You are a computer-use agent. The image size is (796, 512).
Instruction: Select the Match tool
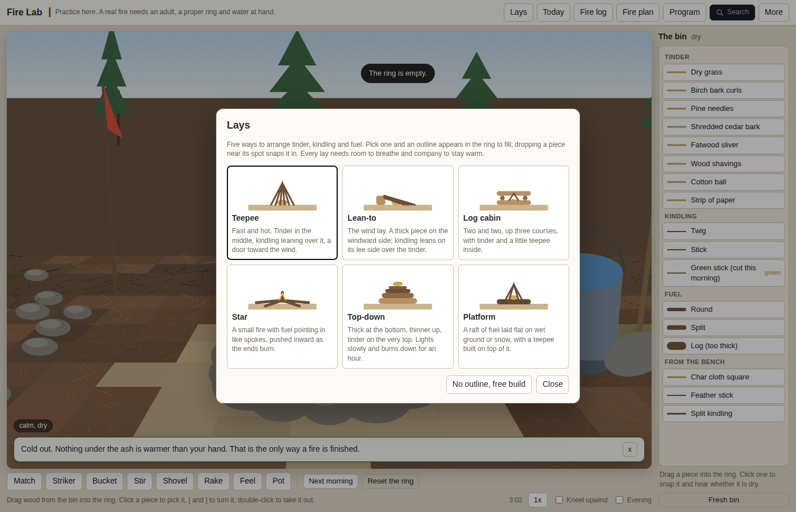pyautogui.click(x=24, y=481)
